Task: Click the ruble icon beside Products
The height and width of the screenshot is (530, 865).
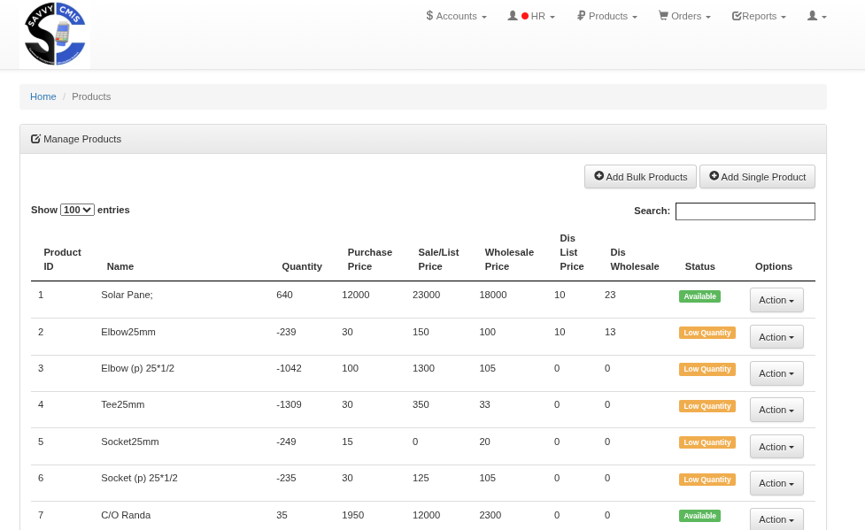Action: tap(581, 16)
